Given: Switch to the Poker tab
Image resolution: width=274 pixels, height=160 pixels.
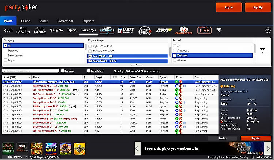Looking at the screenshot, I should tap(8, 21).
